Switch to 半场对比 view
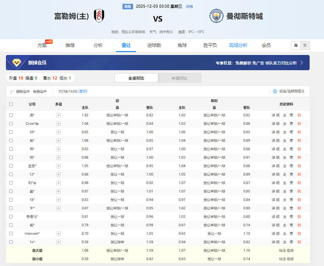 180,78
